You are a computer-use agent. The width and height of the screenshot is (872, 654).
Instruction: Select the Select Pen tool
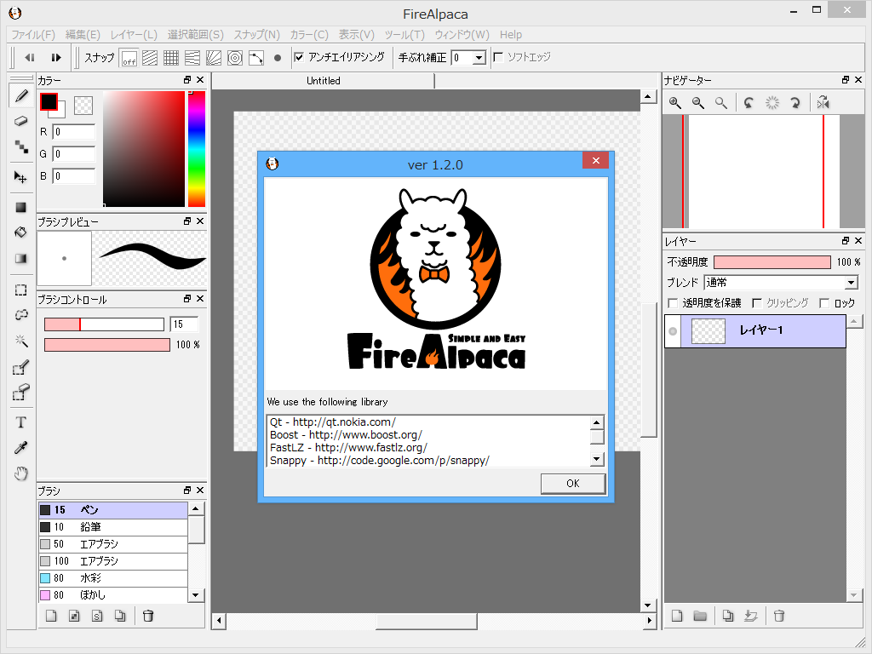tap(21, 367)
